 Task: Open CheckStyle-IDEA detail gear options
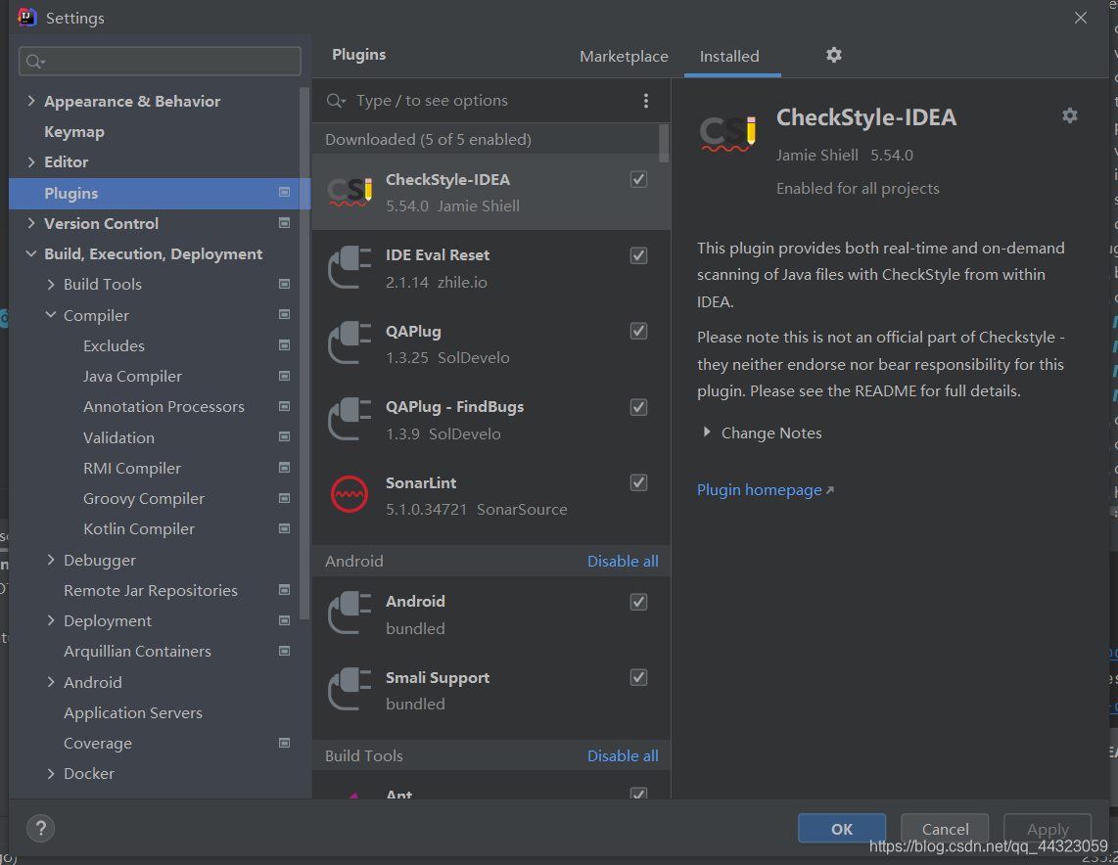1069,115
